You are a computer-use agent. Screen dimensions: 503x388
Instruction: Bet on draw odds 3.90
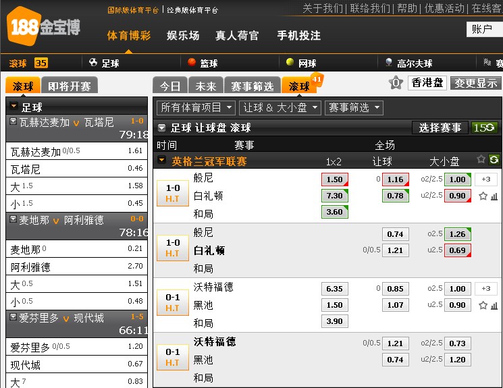click(335, 321)
